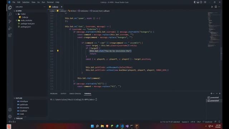
Task: Open the Manage gear icon
Action: [10, 116]
